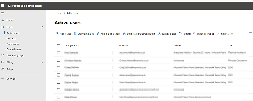Click the Multi-factor authentication lock icon

tap(124, 34)
